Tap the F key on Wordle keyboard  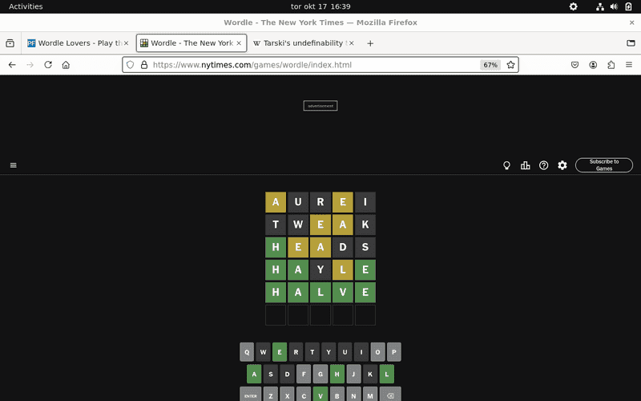304,374
